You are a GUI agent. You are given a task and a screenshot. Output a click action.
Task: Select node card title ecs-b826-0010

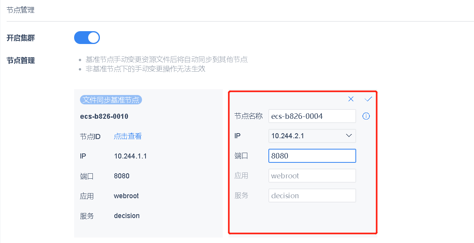[x=104, y=116]
